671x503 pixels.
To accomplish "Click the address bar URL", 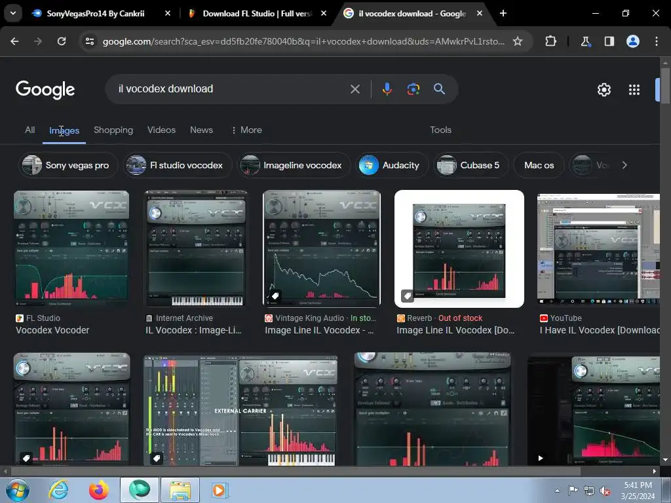I will [303, 41].
